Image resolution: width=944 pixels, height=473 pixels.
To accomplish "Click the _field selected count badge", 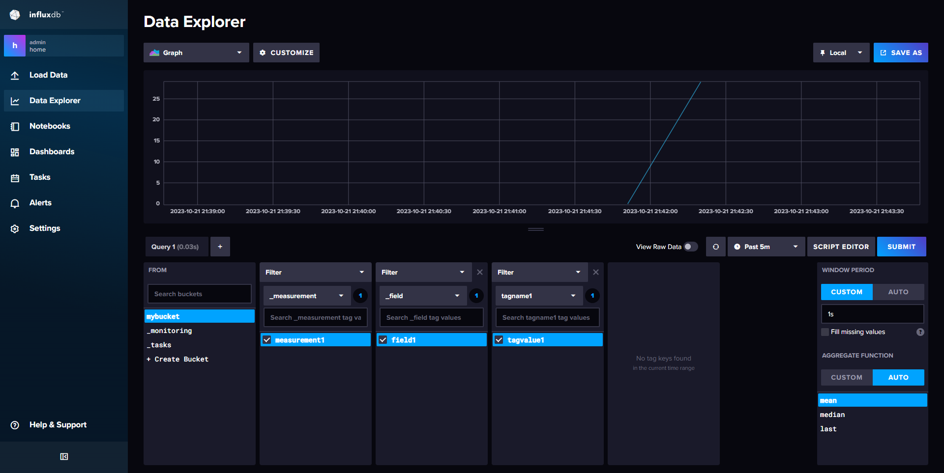I will [476, 296].
